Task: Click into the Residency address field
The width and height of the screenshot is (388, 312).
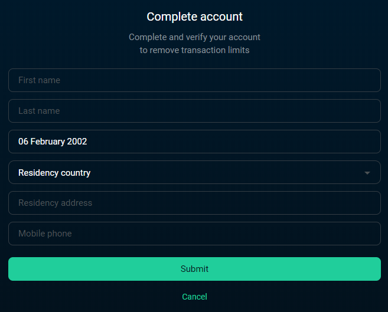Action: coord(194,203)
